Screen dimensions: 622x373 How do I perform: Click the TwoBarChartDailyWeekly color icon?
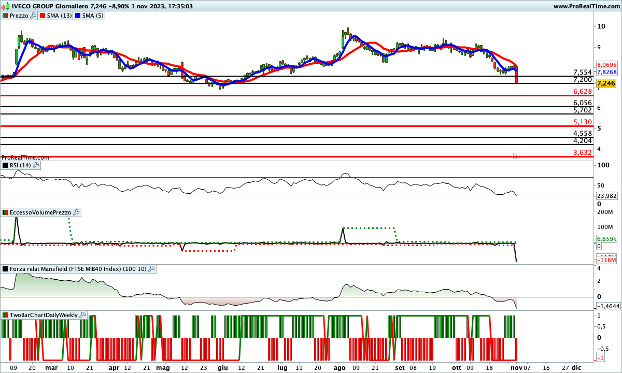[x=5, y=315]
